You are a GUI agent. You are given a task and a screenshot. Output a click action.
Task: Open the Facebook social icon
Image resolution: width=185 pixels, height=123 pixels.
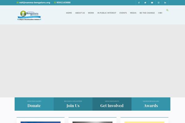point(139,2)
